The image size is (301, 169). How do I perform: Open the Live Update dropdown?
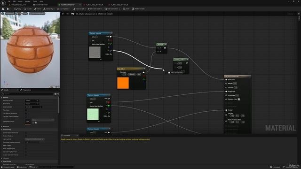click(63, 9)
